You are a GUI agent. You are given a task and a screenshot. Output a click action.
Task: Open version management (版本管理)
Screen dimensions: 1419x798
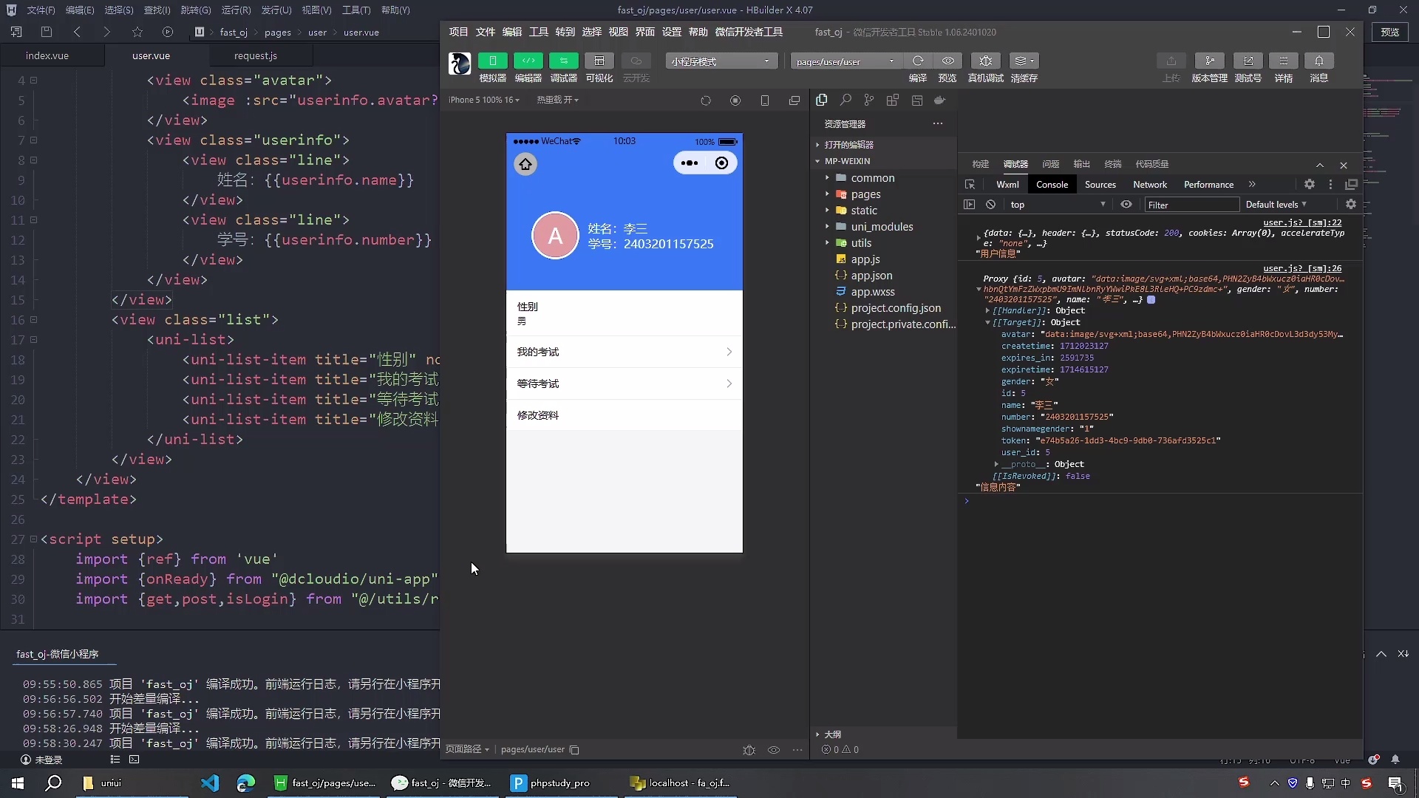click(1209, 61)
